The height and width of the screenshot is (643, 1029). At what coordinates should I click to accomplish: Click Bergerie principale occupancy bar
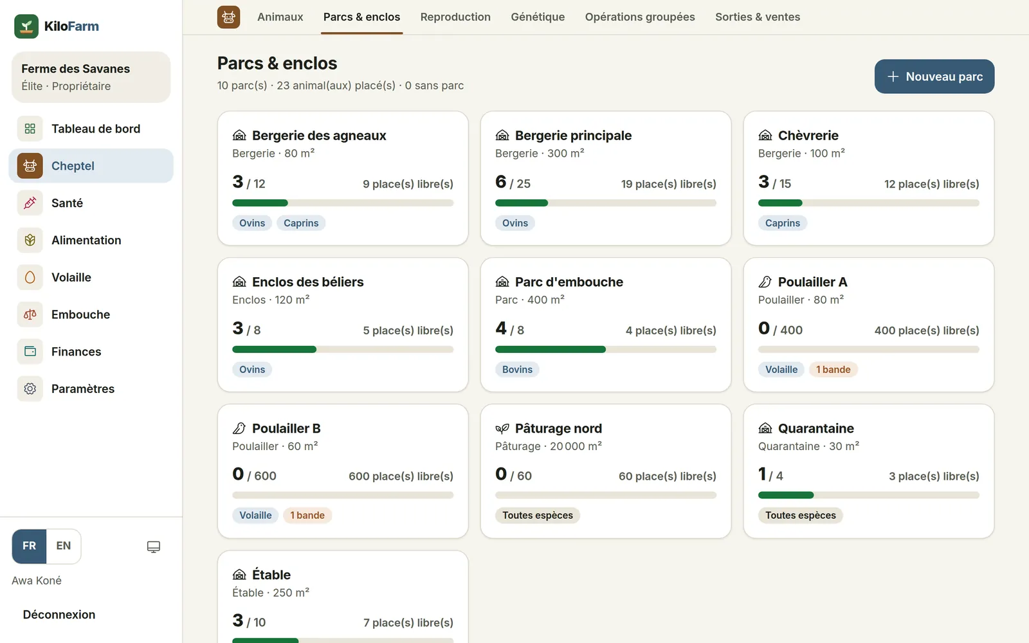pos(606,203)
